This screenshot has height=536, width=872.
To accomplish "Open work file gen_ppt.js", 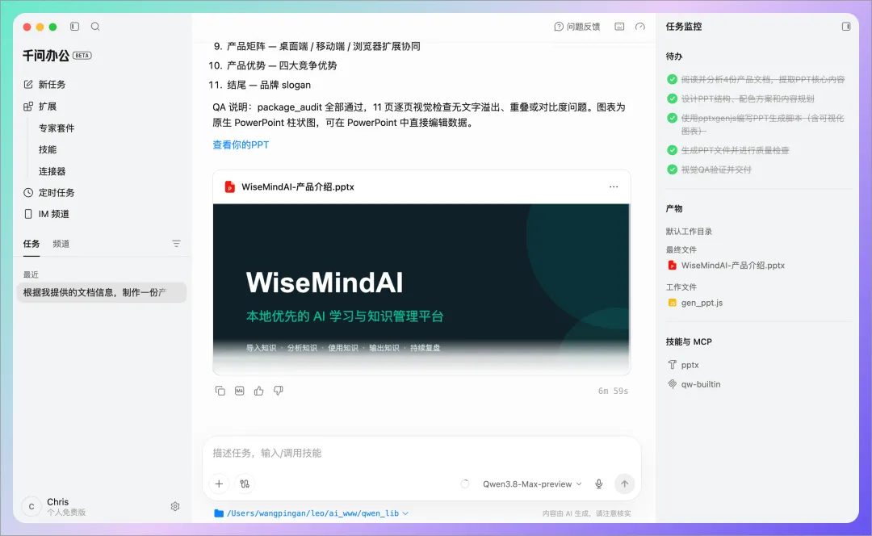I will tap(695, 303).
